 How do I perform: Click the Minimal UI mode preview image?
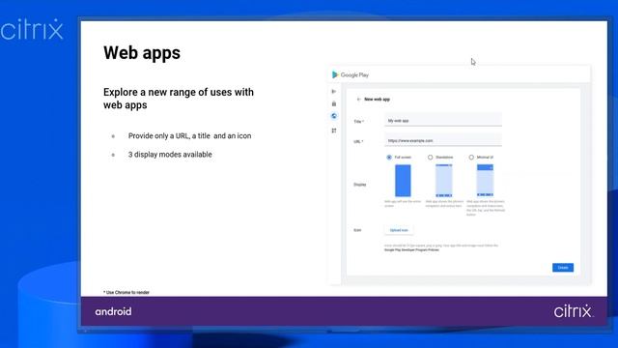pos(485,181)
